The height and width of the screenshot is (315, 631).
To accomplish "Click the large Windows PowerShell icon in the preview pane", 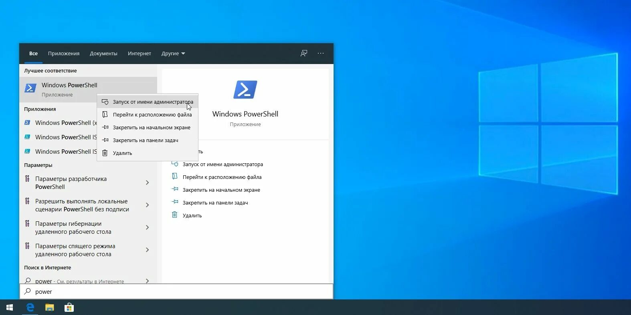I will pos(245,89).
